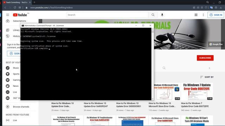
Task: Go back with the browser back arrow
Action: coord(5,8)
